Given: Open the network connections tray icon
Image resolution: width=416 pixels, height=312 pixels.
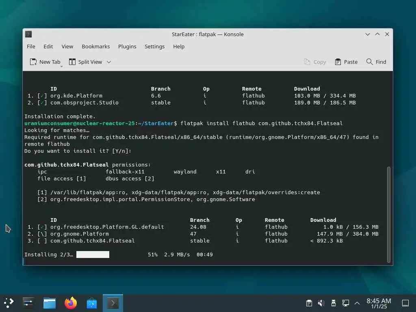Looking at the screenshot, I should pyautogui.click(x=345, y=303).
